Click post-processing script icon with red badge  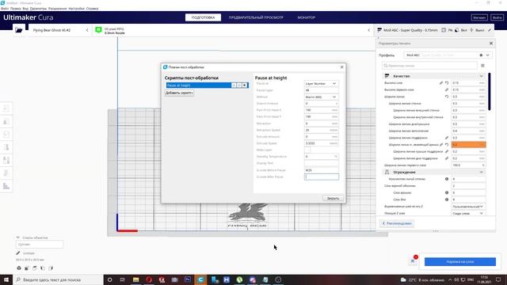tap(414, 260)
